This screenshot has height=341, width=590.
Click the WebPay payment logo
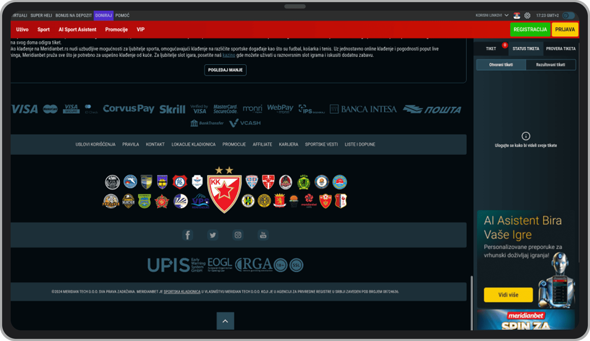280,109
